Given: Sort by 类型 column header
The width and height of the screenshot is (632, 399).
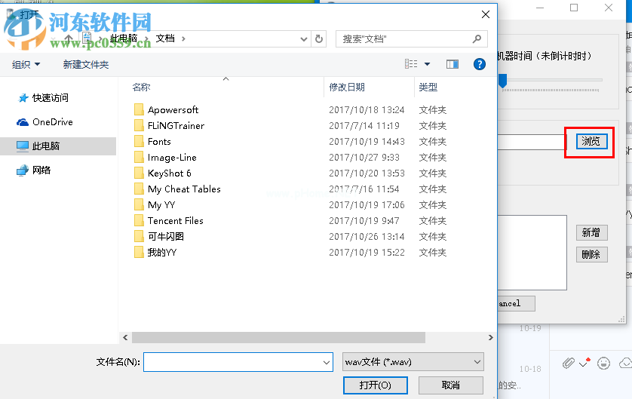Looking at the screenshot, I should click(x=428, y=87).
